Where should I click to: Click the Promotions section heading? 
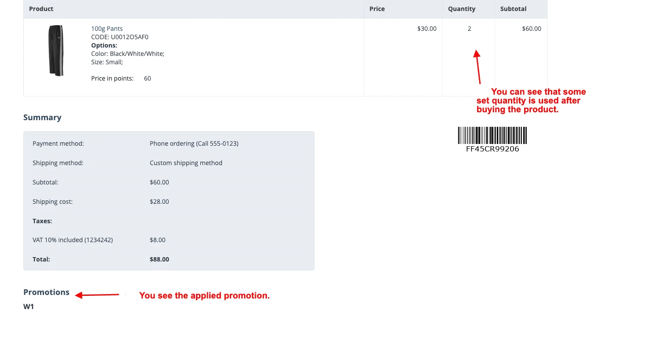point(46,292)
